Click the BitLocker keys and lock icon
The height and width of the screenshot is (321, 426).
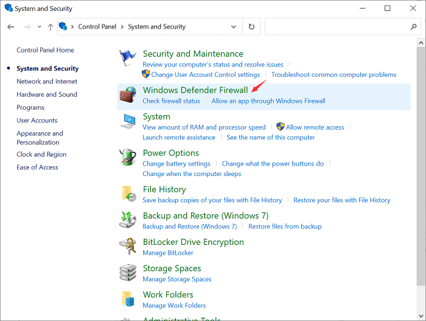[128, 246]
